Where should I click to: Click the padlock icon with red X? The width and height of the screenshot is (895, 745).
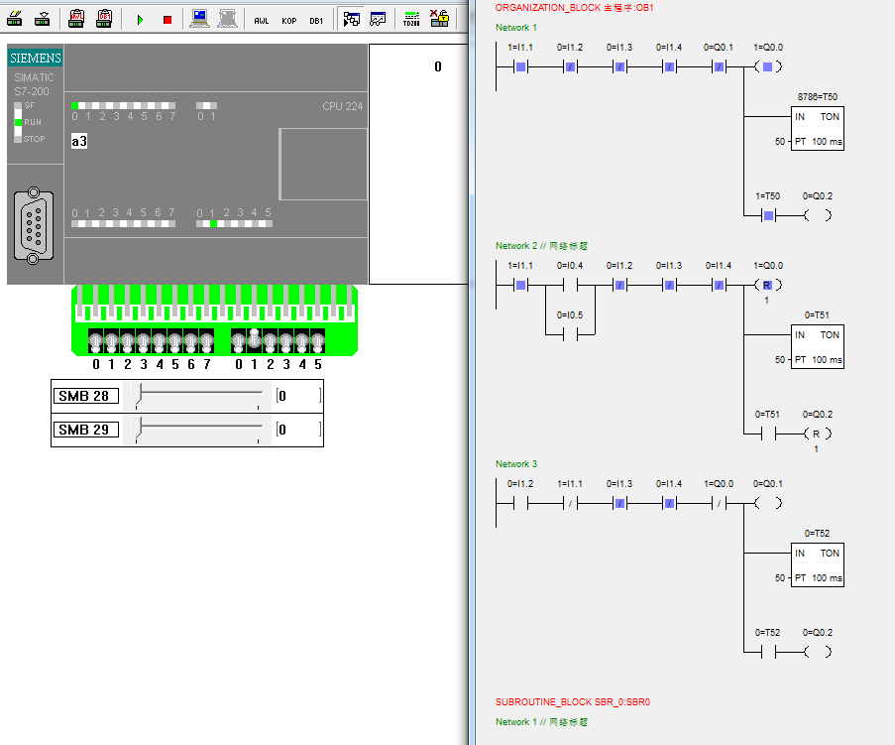pos(439,18)
